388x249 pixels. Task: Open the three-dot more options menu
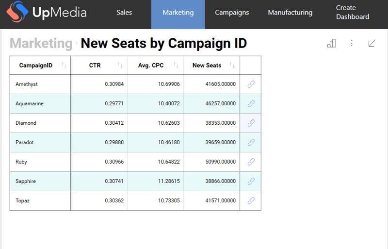[352, 44]
